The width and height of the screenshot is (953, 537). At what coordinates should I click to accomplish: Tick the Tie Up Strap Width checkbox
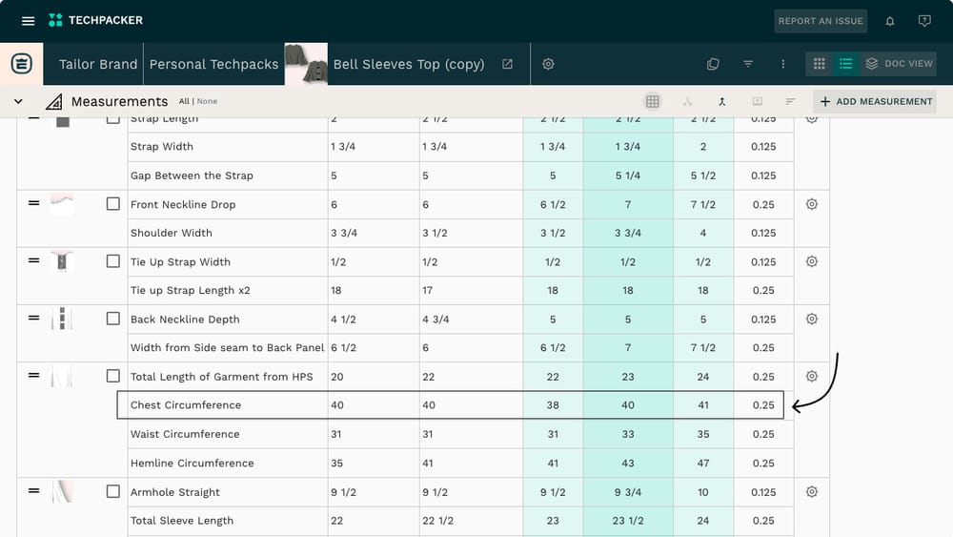click(x=112, y=261)
